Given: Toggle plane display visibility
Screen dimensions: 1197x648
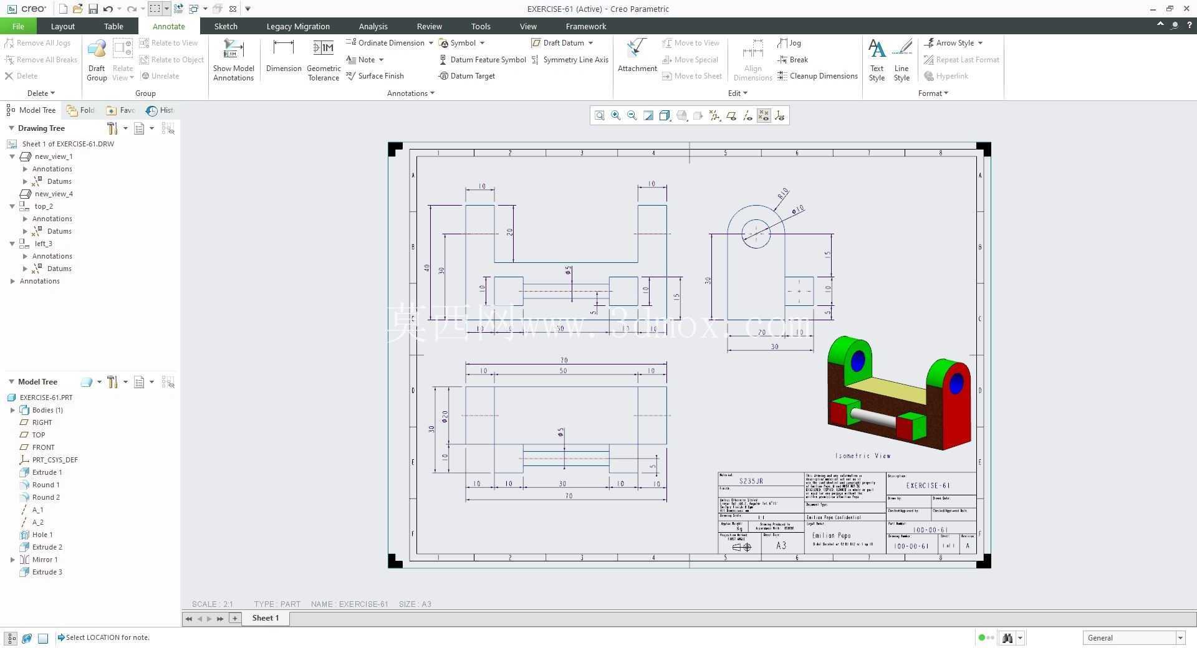Looking at the screenshot, I should click(x=731, y=115).
